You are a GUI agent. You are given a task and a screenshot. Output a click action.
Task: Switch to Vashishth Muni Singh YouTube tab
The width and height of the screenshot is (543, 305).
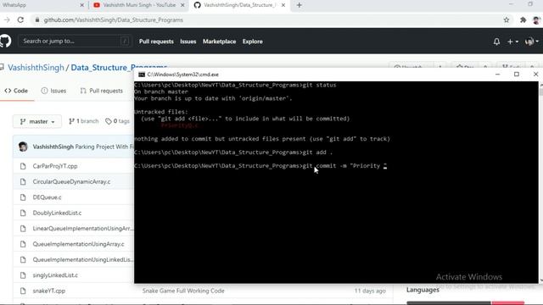tap(137, 5)
